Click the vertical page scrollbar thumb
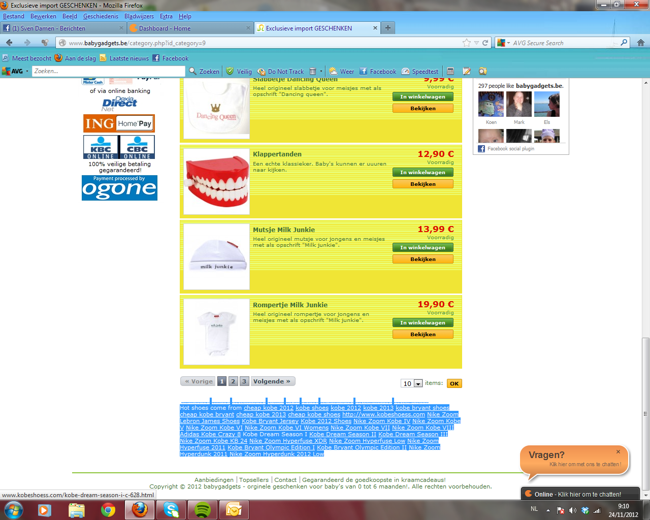Screen dimensions: 650x520 pyautogui.click(x=646, y=413)
